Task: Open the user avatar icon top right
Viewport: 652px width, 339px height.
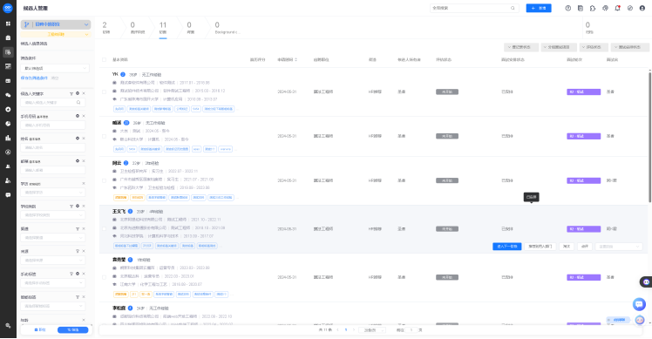Action: [642, 8]
